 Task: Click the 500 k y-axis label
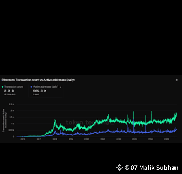coord(11,130)
